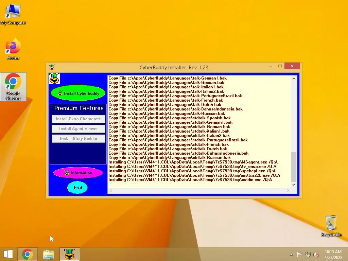Click the vertical scrollbar thumb in log
This screenshot has height=261, width=348.
[x=294, y=167]
